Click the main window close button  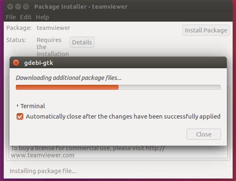point(10,6)
